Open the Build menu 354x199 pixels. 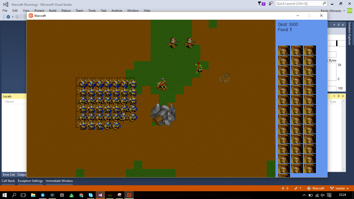pos(53,11)
